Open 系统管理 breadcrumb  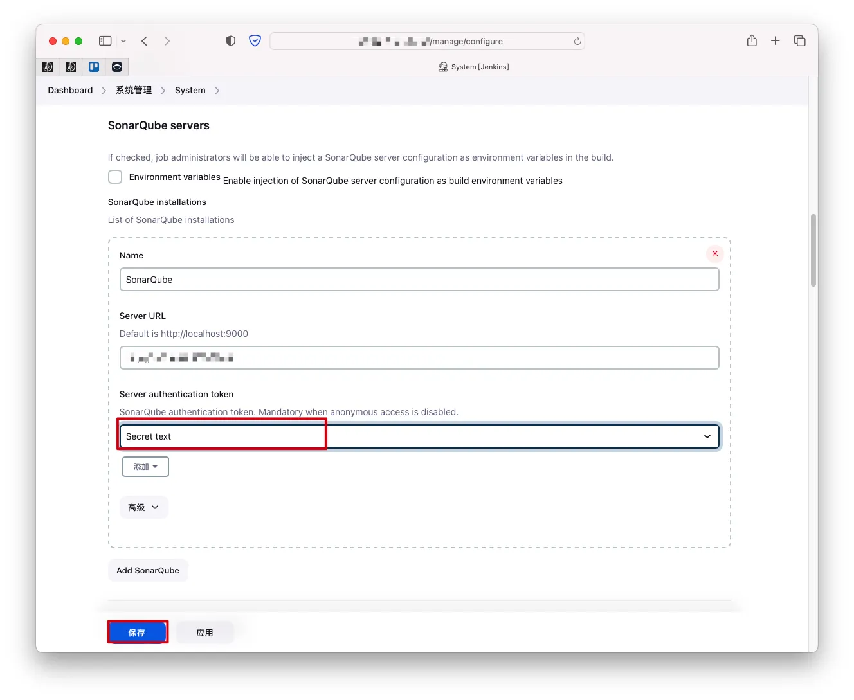(134, 91)
